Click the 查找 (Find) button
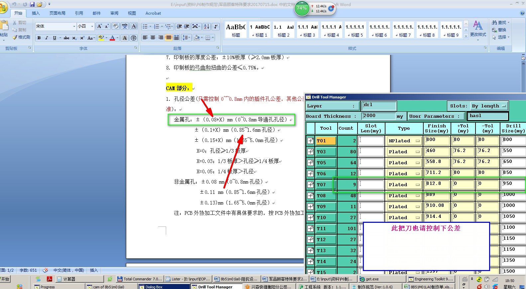 coord(500,22)
